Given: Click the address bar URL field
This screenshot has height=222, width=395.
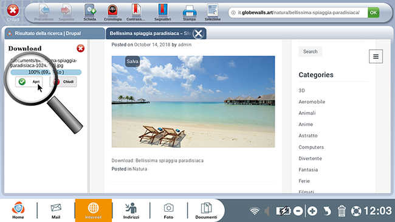Looking at the screenshot, I should (x=298, y=13).
